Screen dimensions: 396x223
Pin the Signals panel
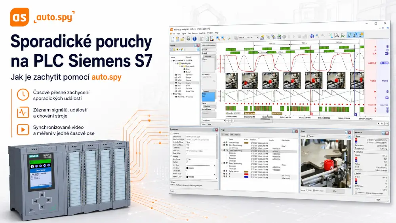pos(195,45)
